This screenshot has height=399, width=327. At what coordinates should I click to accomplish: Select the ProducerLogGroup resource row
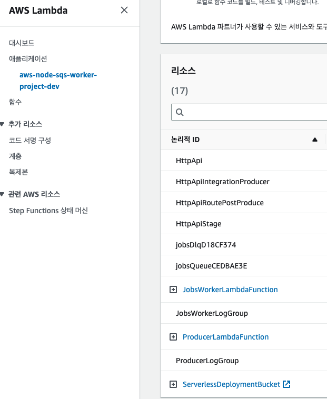tap(244, 361)
